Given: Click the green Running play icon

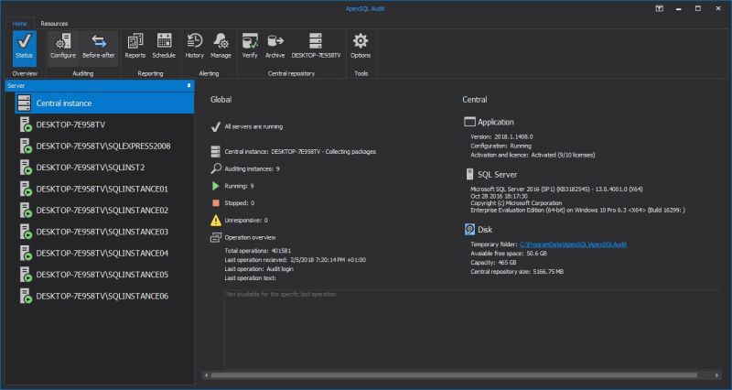Looking at the screenshot, I should [x=216, y=186].
